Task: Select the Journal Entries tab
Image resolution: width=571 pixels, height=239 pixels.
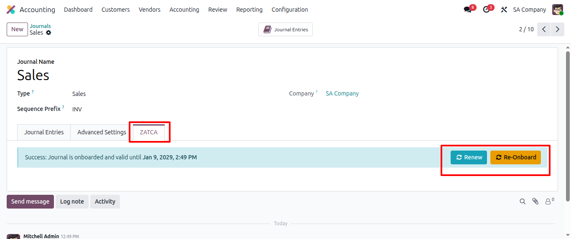Action: 44,132
